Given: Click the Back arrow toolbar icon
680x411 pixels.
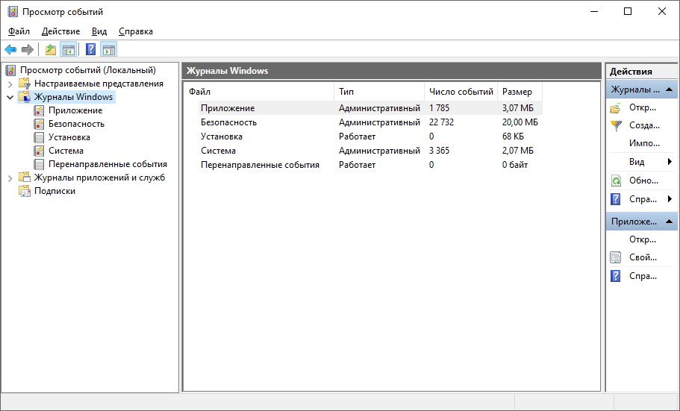Looking at the screenshot, I should (x=10, y=49).
